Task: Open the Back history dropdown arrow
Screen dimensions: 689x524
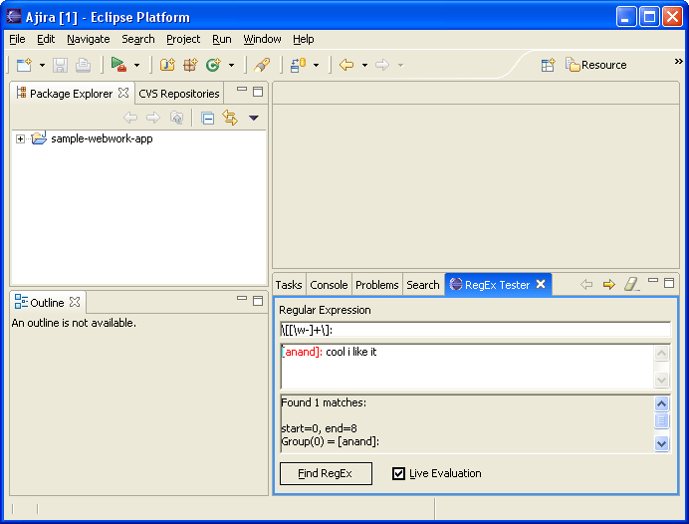Action: point(364,65)
